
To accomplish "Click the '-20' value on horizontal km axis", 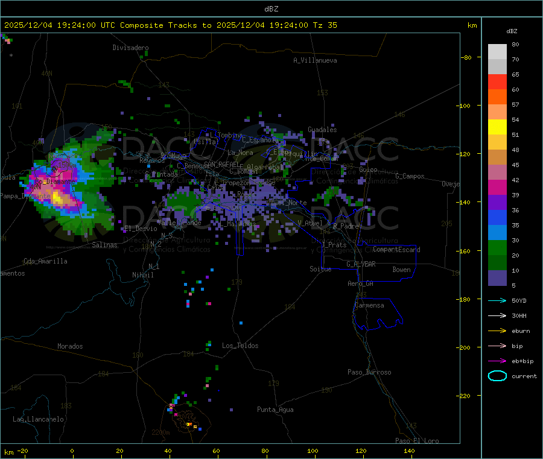I will (x=23, y=451).
